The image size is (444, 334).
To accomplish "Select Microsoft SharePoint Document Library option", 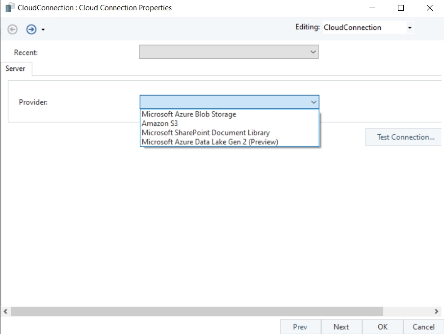I will coord(206,133).
